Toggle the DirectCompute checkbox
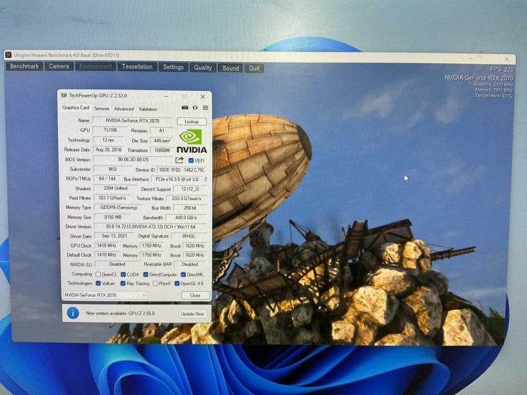 [x=146, y=275]
